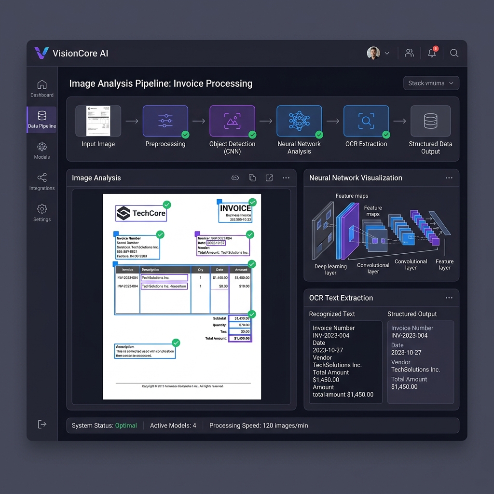Select the Structured Data Output stage

(x=430, y=121)
